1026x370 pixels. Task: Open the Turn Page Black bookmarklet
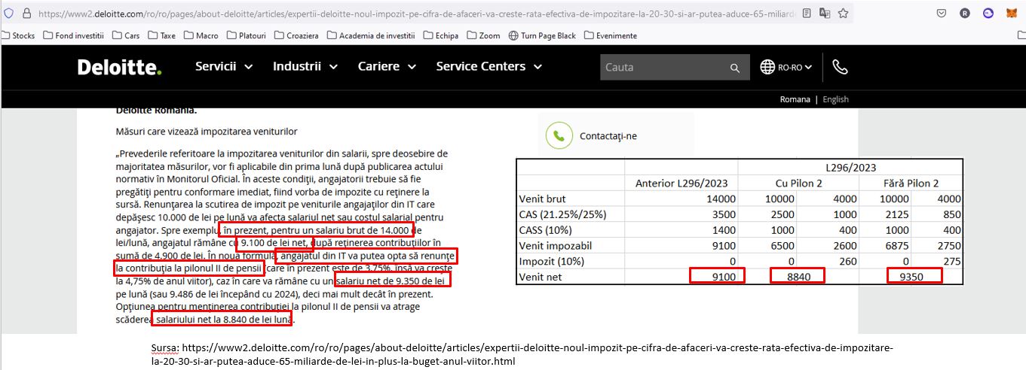point(542,35)
